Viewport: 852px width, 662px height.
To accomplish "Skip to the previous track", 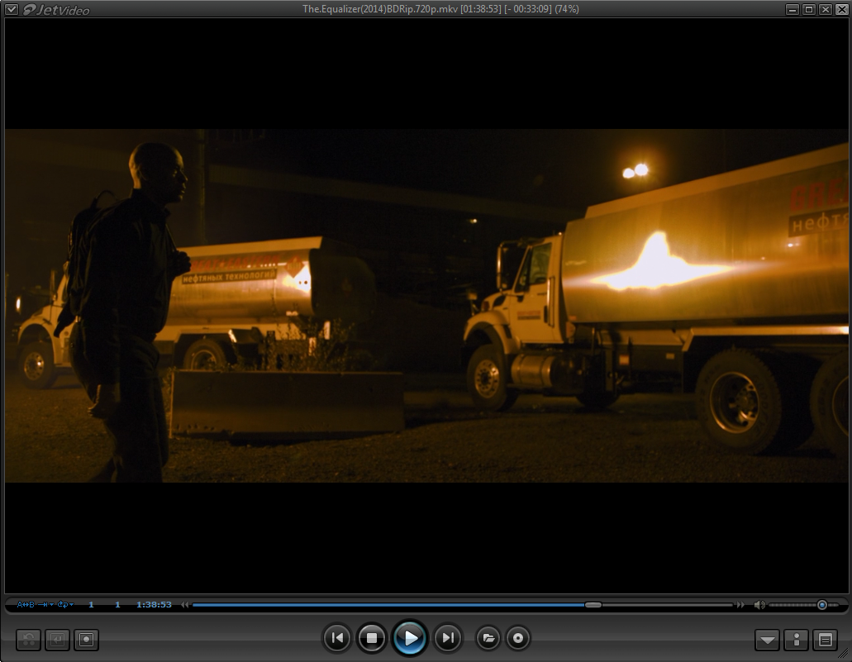I will (336, 638).
